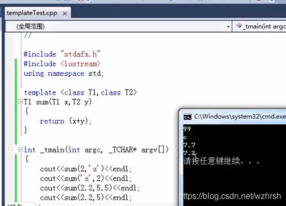Collapse the _tmain function outline block
The height and width of the screenshot is (206, 286).
pos(20,150)
